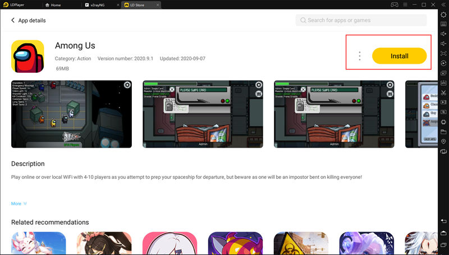Click the square sidebar icon below the operation recorder
449x255 pixels.
[x=443, y=122]
